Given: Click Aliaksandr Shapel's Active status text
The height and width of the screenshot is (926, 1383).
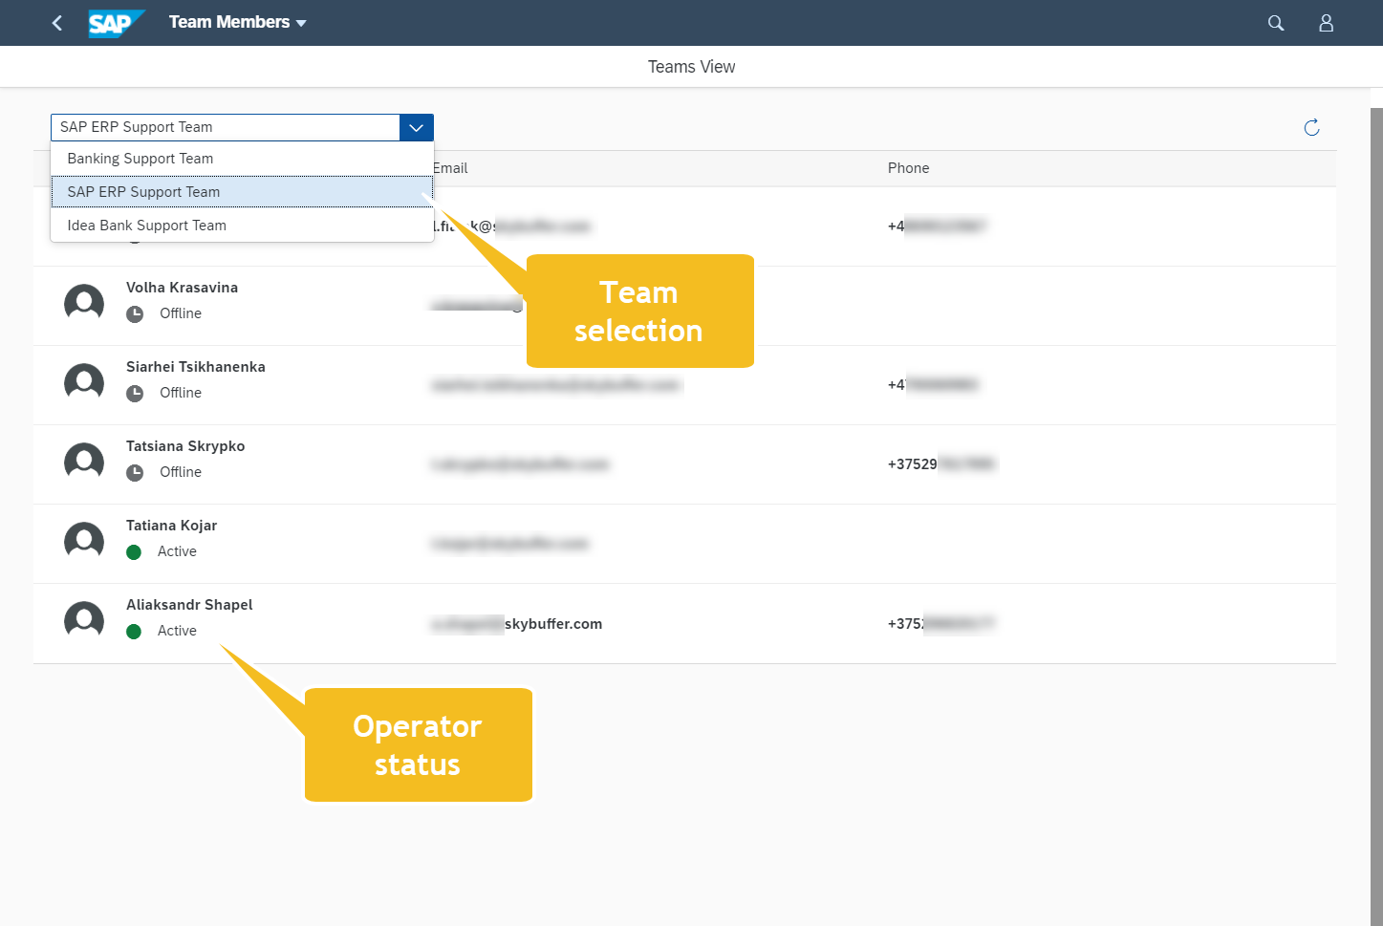Looking at the screenshot, I should click(x=177, y=631).
